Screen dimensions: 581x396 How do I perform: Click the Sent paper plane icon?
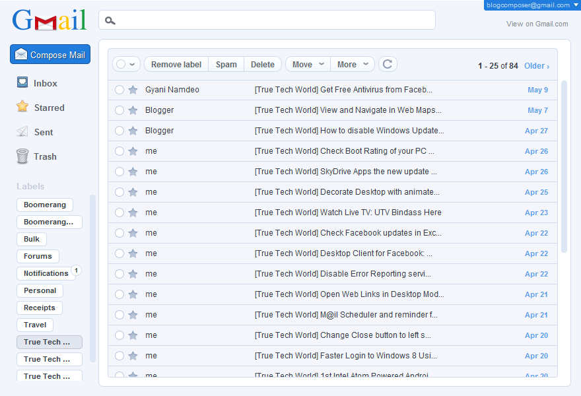click(22, 131)
